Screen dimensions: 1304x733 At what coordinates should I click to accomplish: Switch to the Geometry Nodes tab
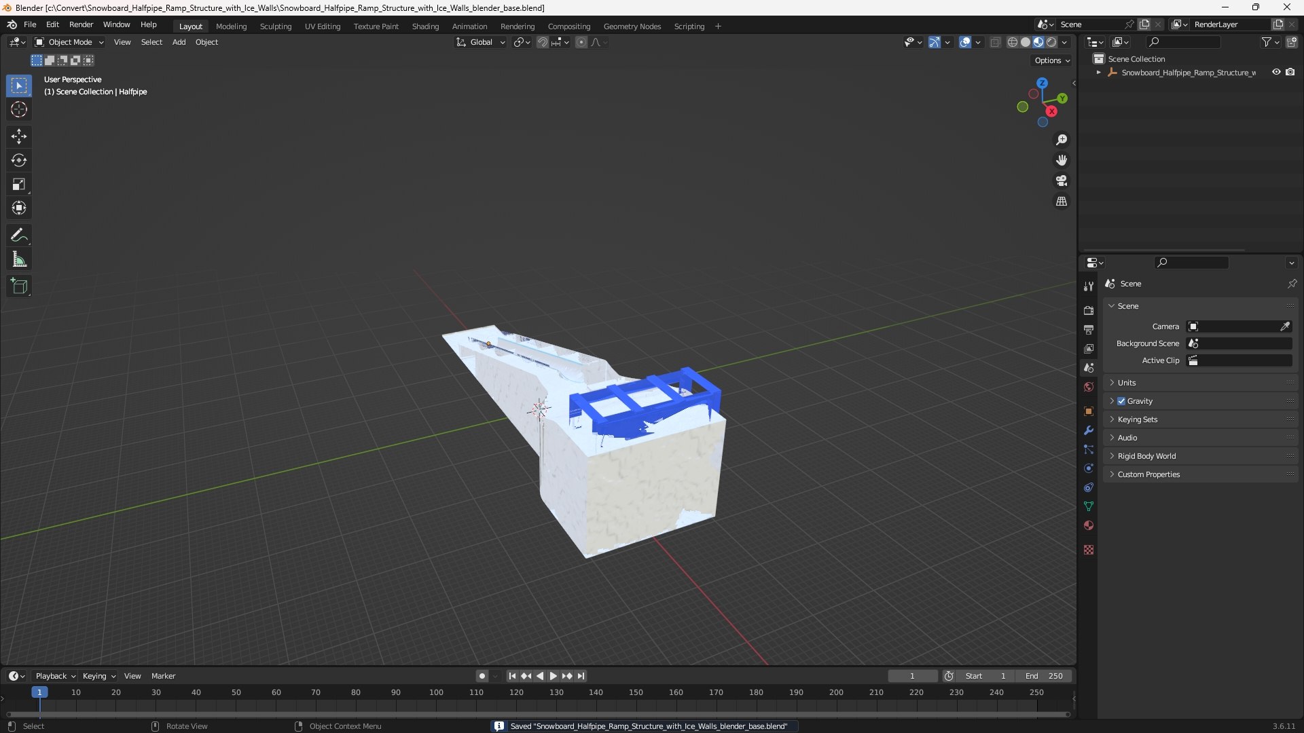[632, 26]
